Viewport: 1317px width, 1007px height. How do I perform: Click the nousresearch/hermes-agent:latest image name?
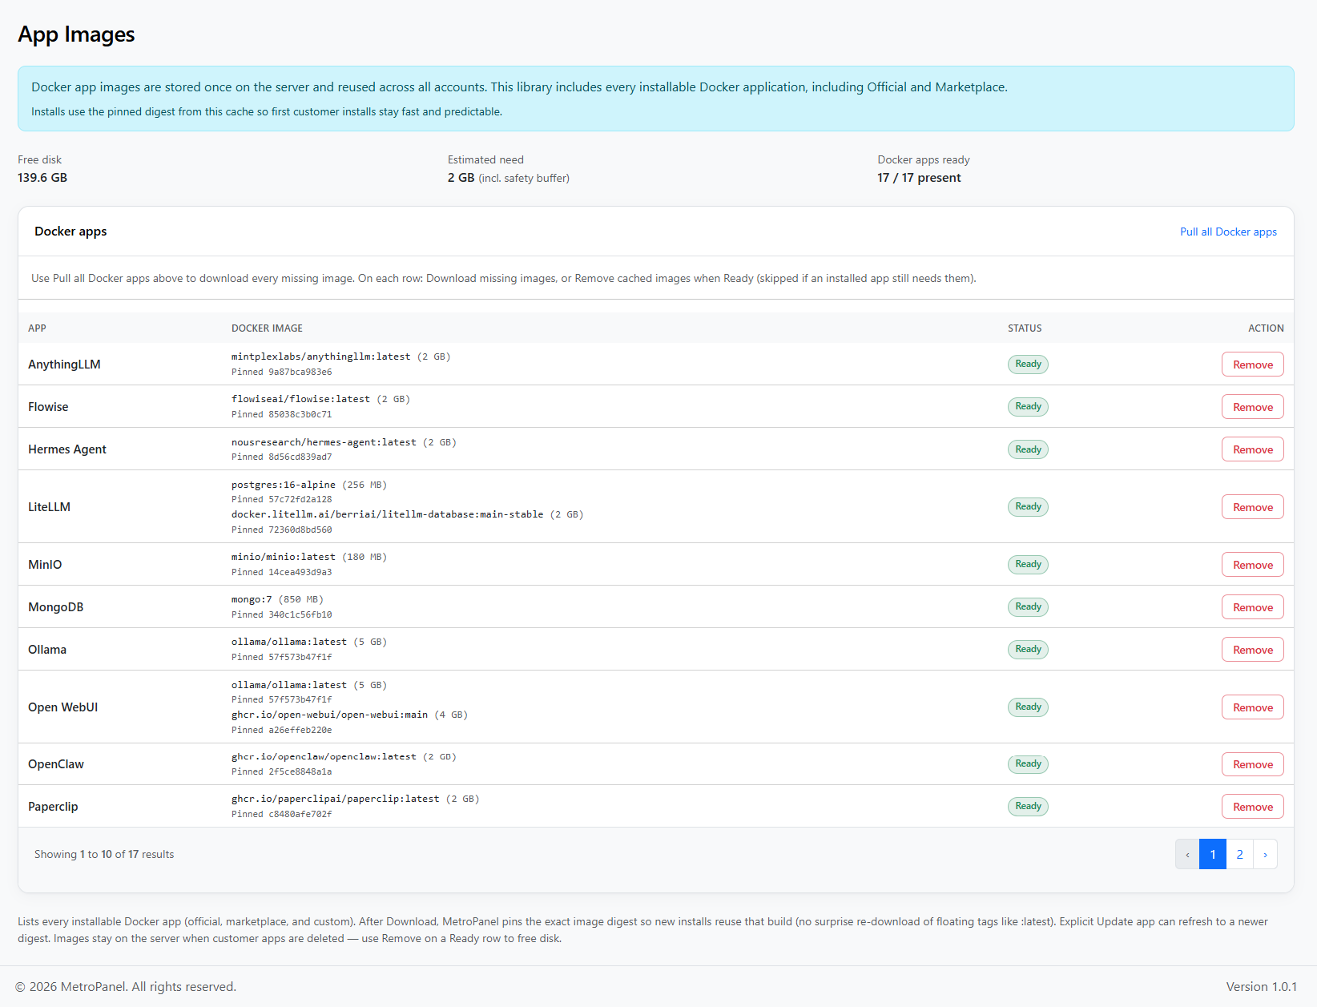pyautogui.click(x=324, y=442)
